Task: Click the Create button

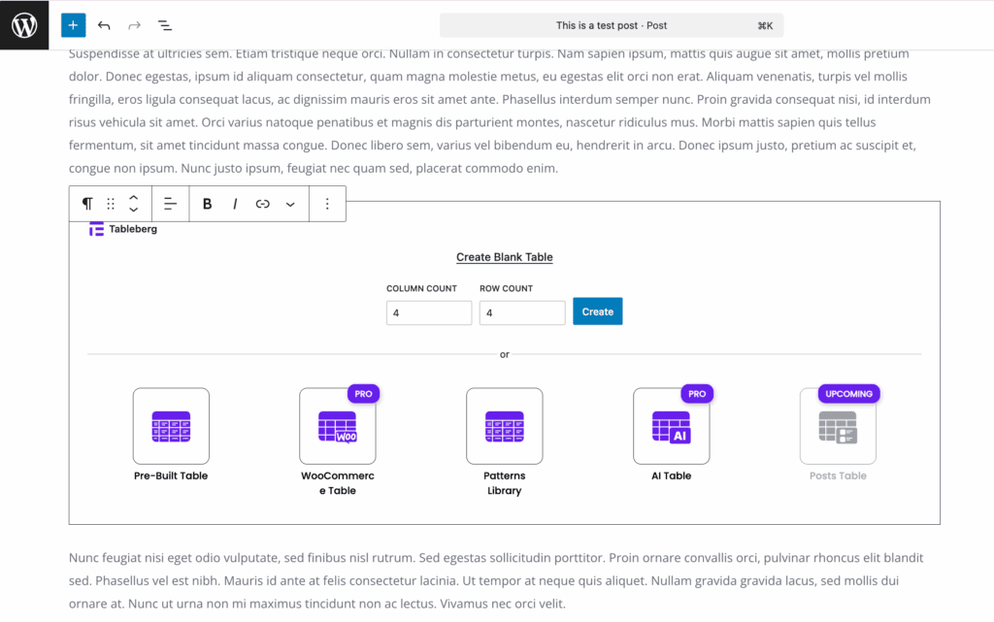Action: click(598, 311)
